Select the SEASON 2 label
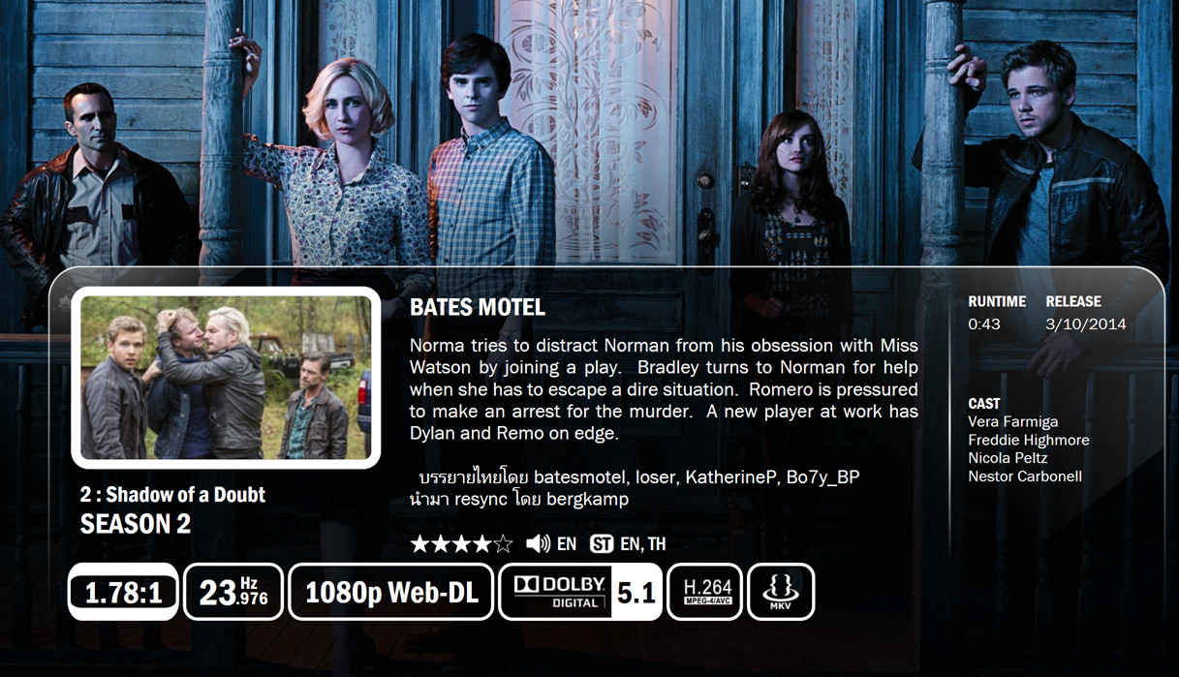 (136, 524)
